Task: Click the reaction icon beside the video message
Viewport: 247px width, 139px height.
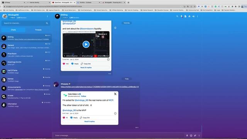Action: [x=115, y=28]
